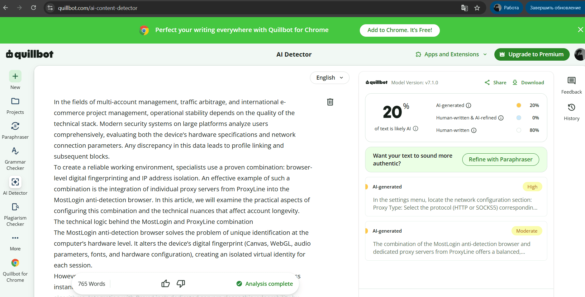Click the QuillBot logo

coord(30,54)
